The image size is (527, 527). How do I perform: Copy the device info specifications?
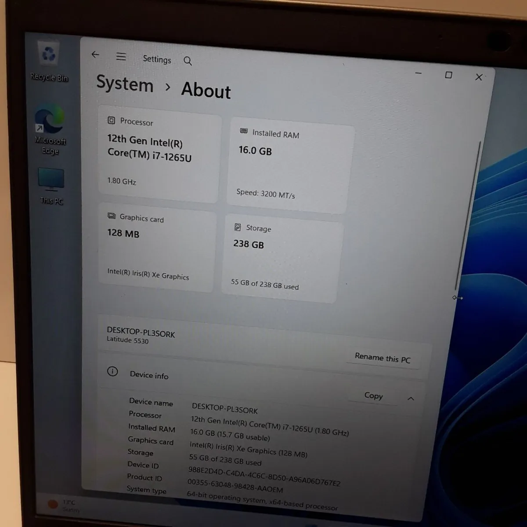point(373,395)
